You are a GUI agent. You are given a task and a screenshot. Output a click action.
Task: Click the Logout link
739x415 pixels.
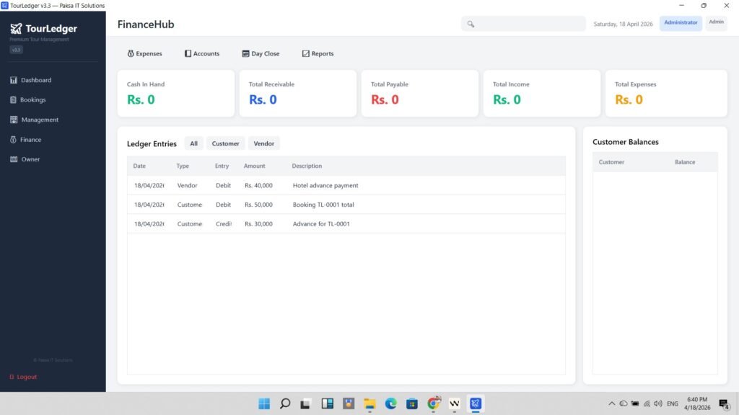coord(22,376)
